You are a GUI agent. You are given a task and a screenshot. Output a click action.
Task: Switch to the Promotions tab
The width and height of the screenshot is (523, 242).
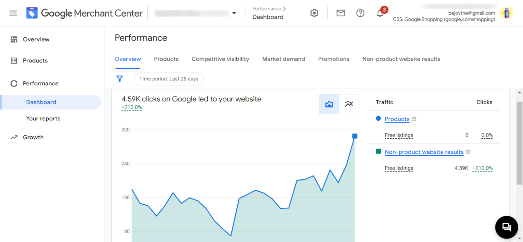(334, 59)
